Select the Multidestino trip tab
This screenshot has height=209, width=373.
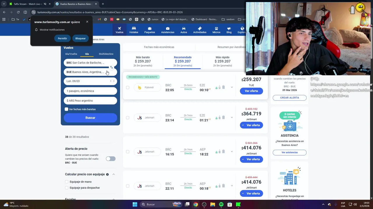[x=106, y=54]
